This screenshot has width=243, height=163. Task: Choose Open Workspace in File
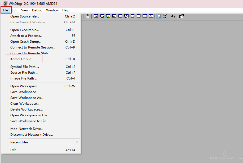(41, 115)
